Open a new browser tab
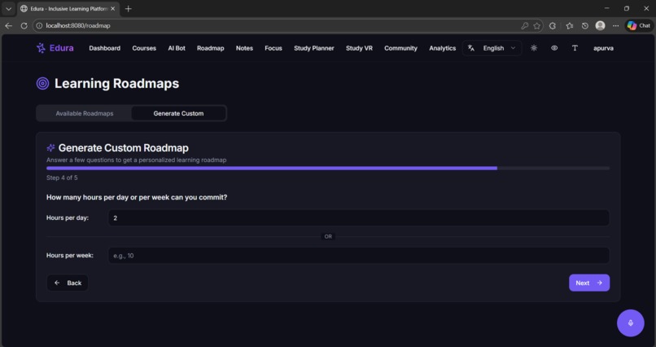This screenshot has height=347, width=656. (x=129, y=8)
